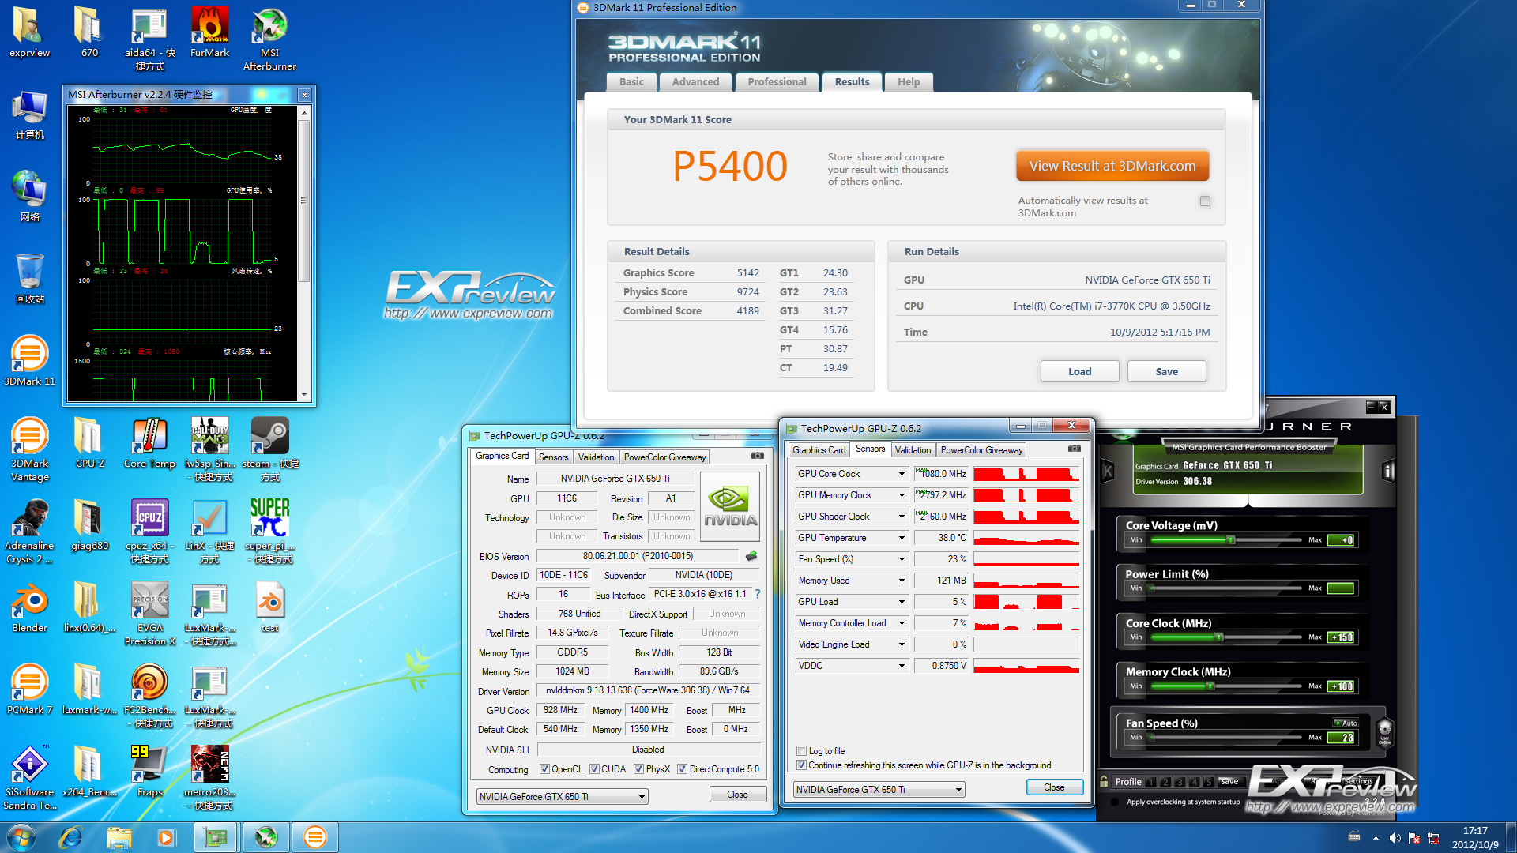1517x853 pixels.
Task: Click the Windows Start button
Action: (x=21, y=837)
